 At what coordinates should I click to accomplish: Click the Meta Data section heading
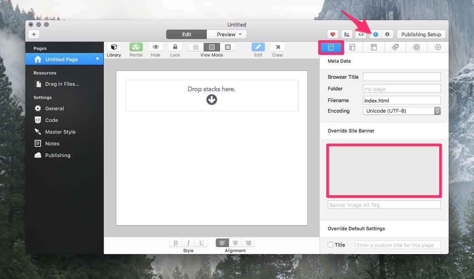[x=339, y=61]
